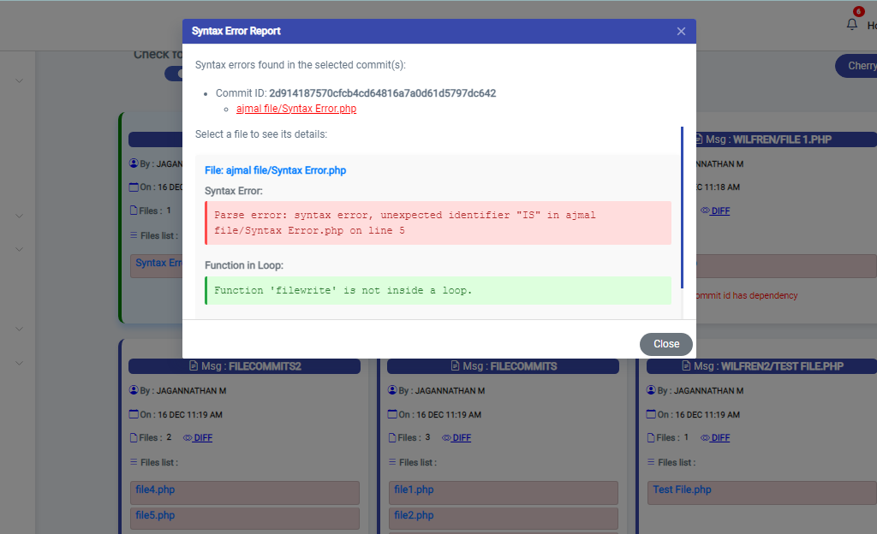Open DIFF link in FILECOMMITS card
877x534 pixels.
point(462,437)
